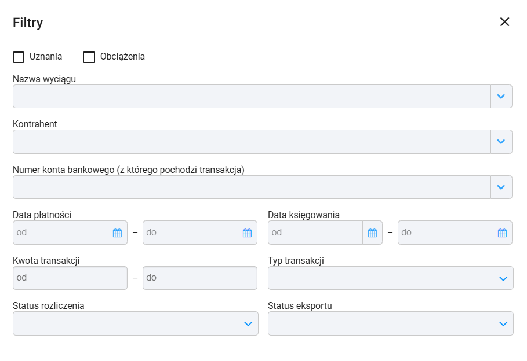The image size is (527, 361).
Task: Click the Data płatności start date field
Action: [x=60, y=233]
